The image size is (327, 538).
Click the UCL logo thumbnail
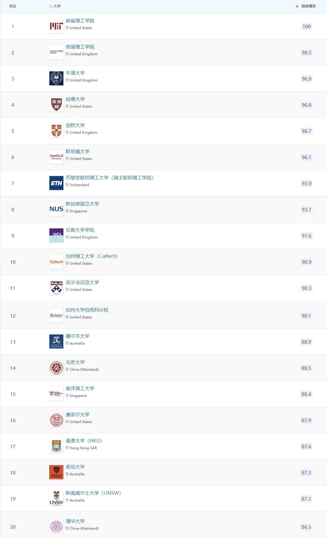point(56,235)
